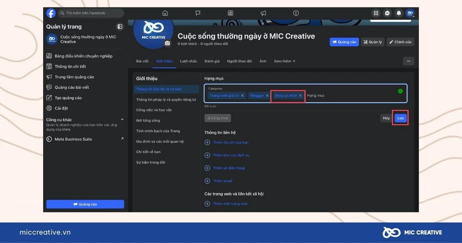462x243 pixels.
Task: Check Notifications via the bell icon
Action: point(399,13)
